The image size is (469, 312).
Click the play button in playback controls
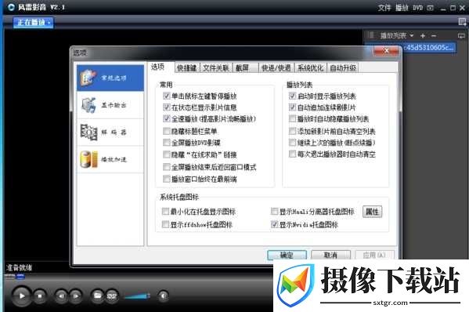22,296
